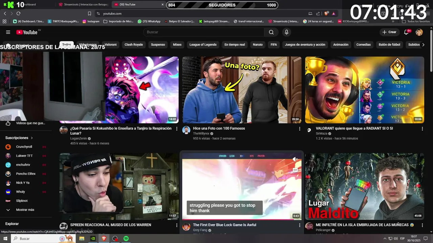
Task: Select the Suspenso filter chip
Action: coord(158,45)
